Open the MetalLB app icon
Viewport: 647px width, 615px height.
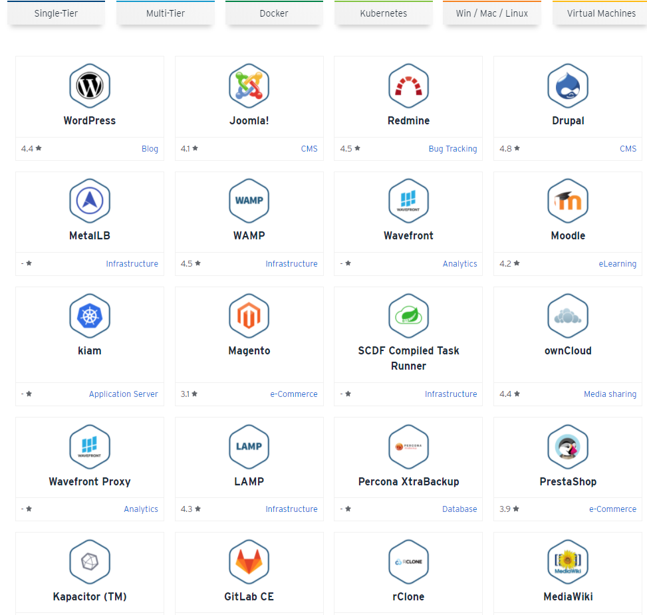tap(90, 201)
